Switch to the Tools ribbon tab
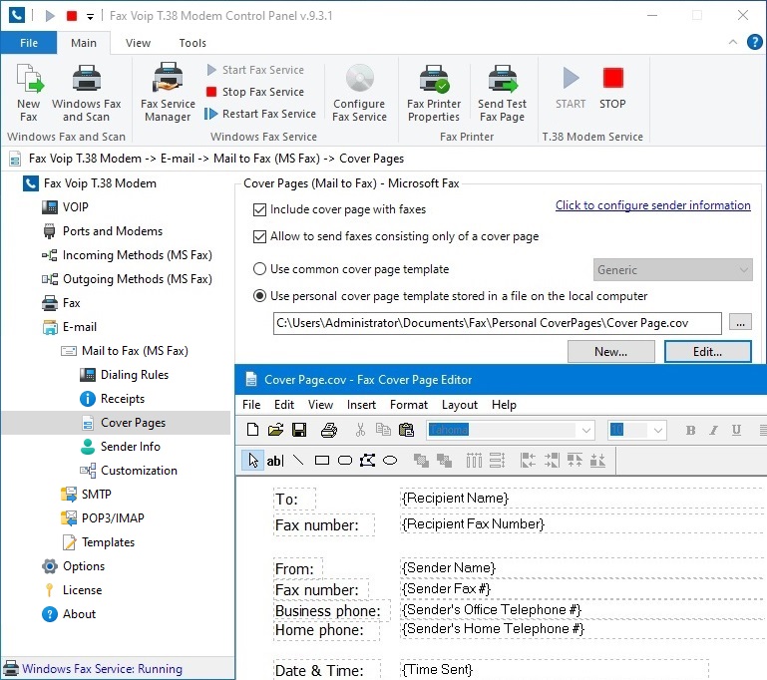Viewport: 767px width, 680px height. click(192, 43)
